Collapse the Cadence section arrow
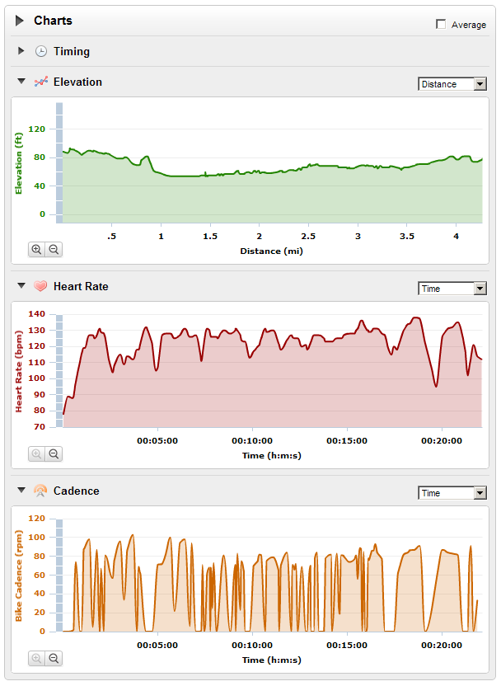The image size is (501, 686). (21, 491)
